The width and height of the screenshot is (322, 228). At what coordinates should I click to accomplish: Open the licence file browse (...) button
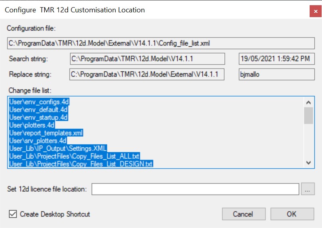[308, 189]
